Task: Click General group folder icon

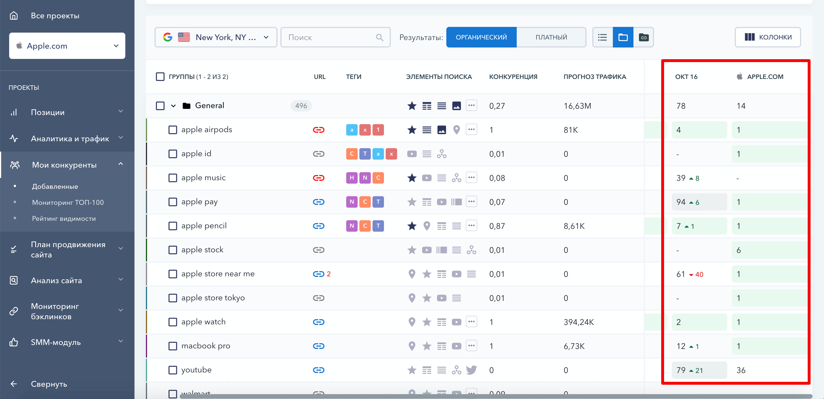Action: (186, 106)
